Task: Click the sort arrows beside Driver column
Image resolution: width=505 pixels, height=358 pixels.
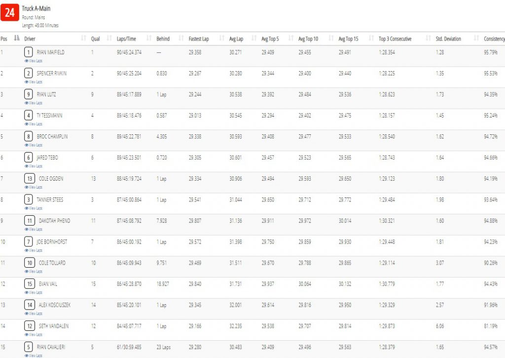Action: point(84,39)
